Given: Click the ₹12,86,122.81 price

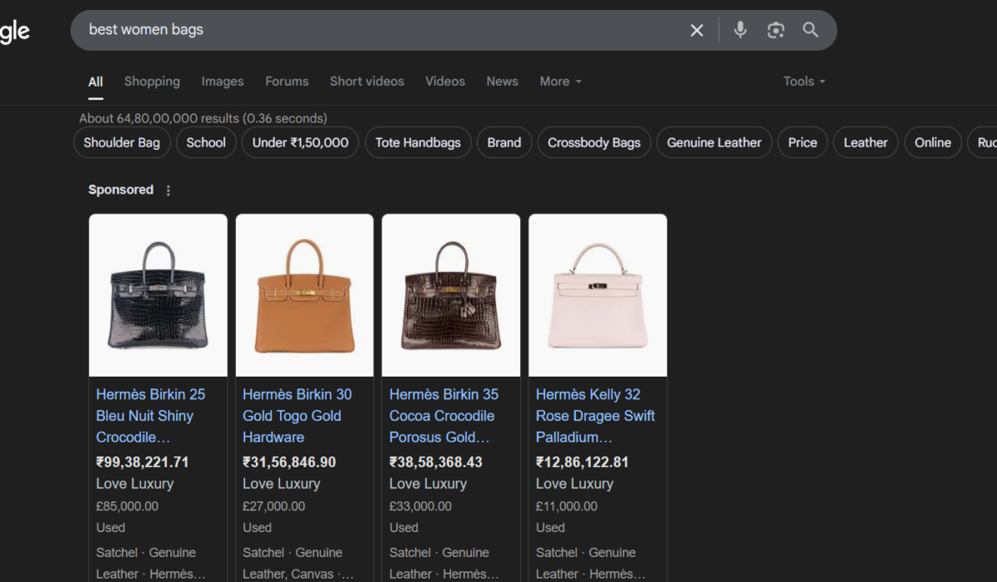Looking at the screenshot, I should [x=582, y=462].
